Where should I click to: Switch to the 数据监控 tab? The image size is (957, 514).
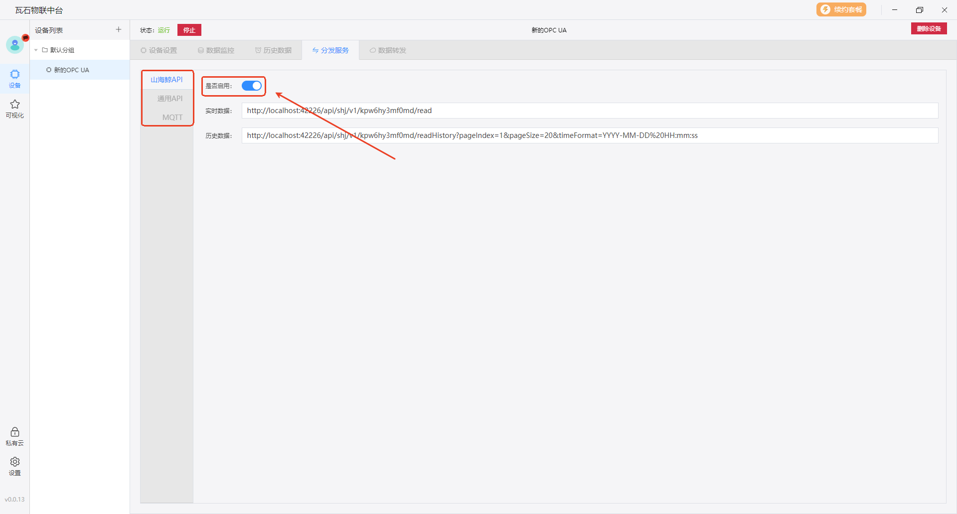(216, 50)
